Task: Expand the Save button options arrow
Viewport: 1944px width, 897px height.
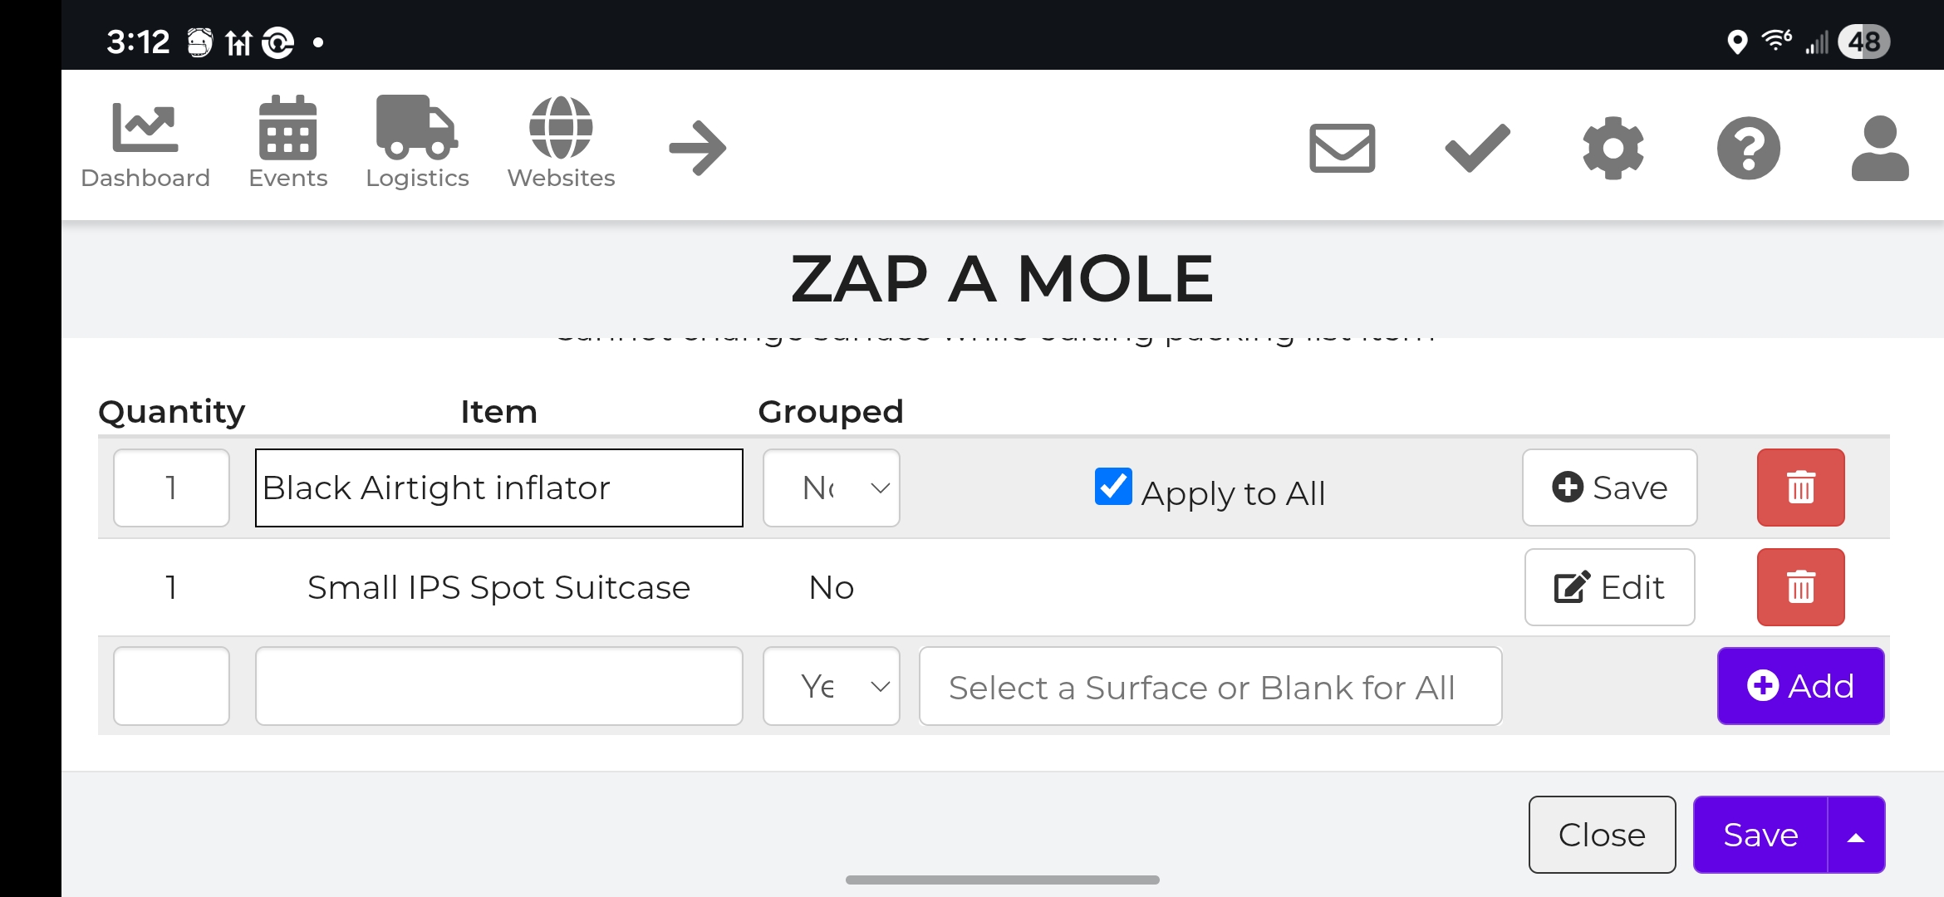Action: tap(1856, 835)
